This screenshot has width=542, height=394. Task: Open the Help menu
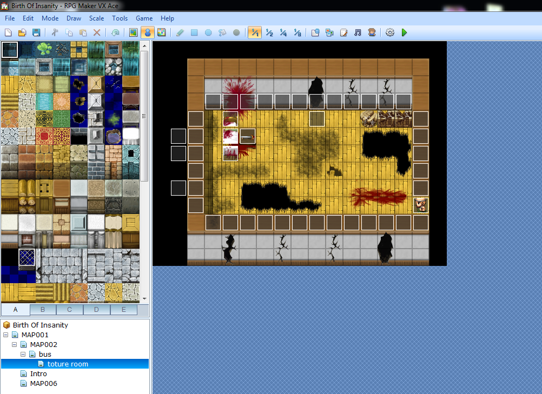tap(167, 18)
